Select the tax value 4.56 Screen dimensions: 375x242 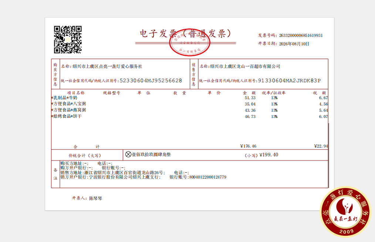coord(323,104)
